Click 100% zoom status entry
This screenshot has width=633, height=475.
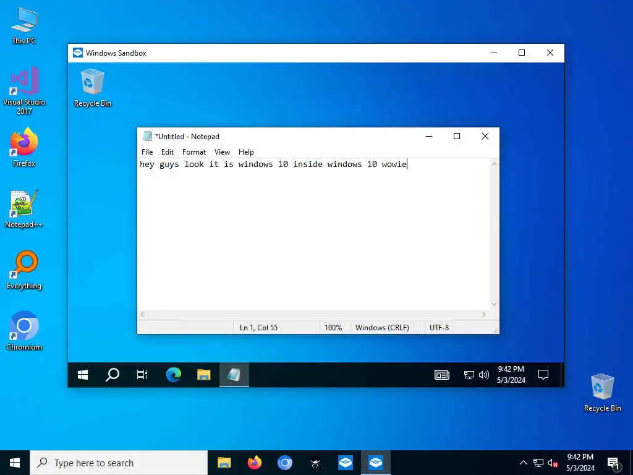(x=333, y=328)
